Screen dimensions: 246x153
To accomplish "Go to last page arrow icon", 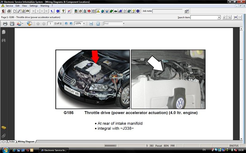I will (x=46, y=11).
